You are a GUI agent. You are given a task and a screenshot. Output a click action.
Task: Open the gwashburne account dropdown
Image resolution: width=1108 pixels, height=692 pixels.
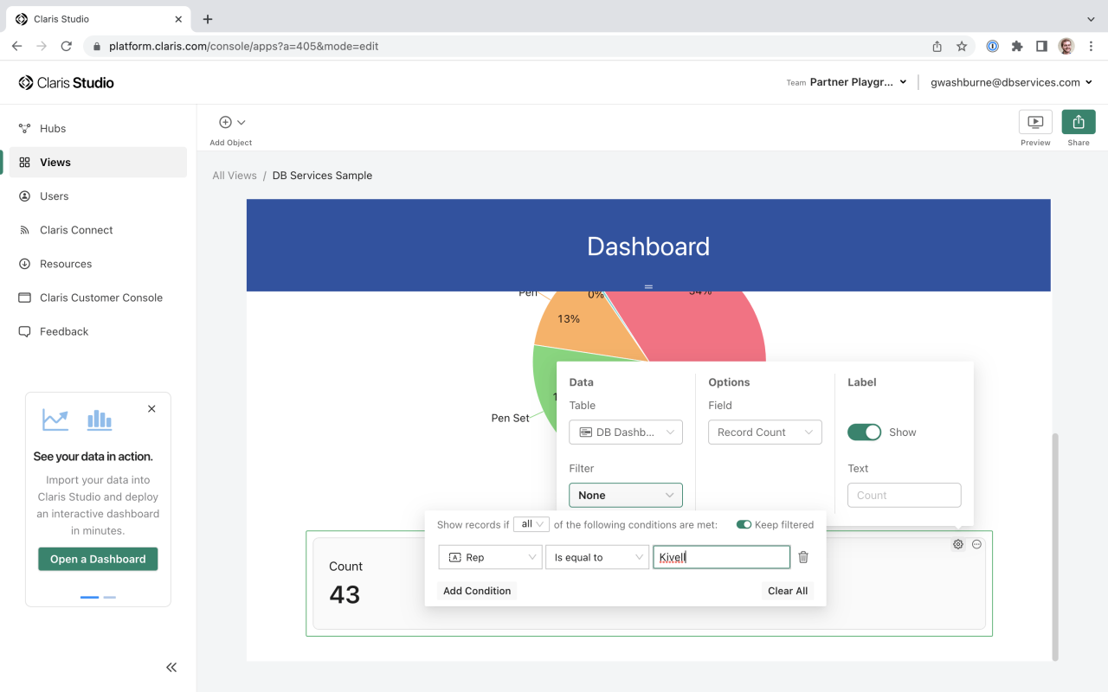[1011, 82]
